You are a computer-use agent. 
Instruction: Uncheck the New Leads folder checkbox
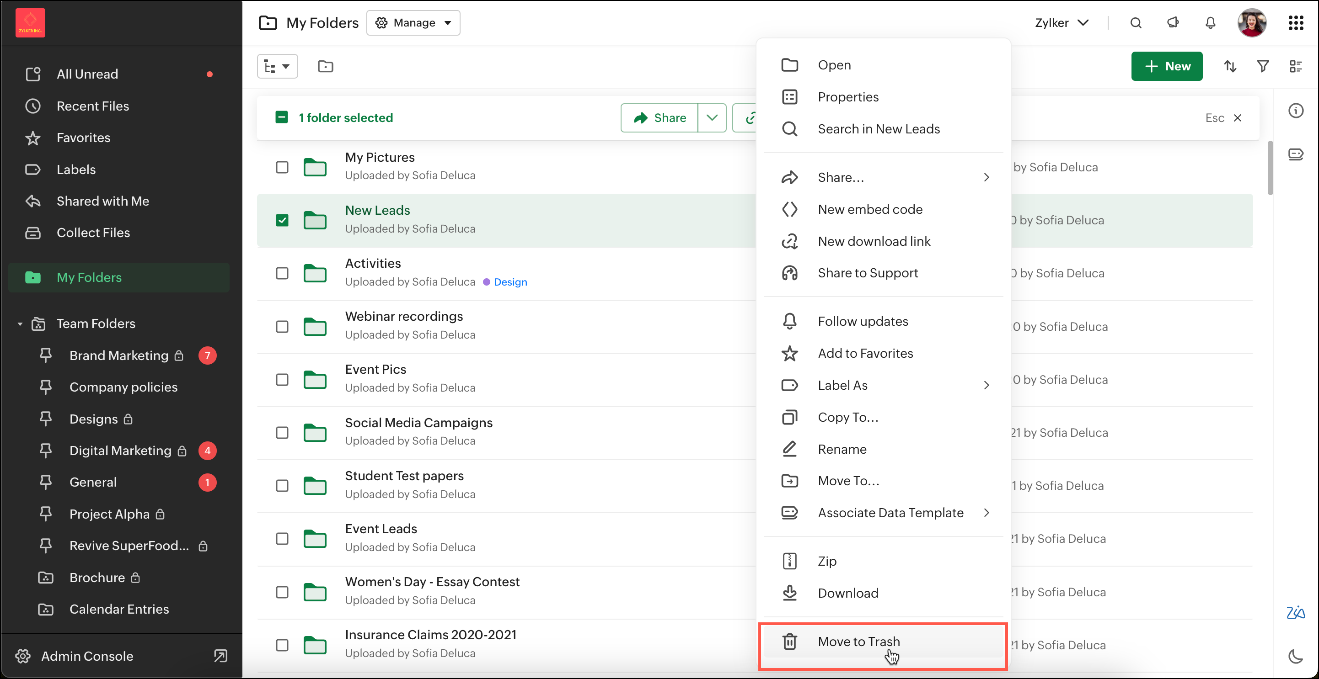[282, 220]
